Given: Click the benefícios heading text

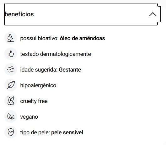Looking at the screenshot, I should click(19, 14).
